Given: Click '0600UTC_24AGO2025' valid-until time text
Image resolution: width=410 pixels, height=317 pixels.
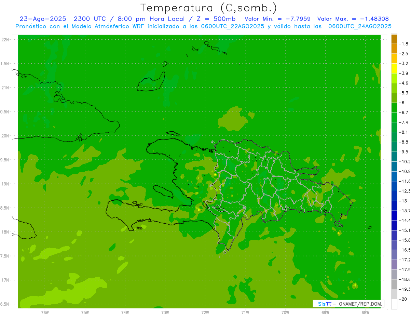Looking at the screenshot, I should tap(360, 26).
